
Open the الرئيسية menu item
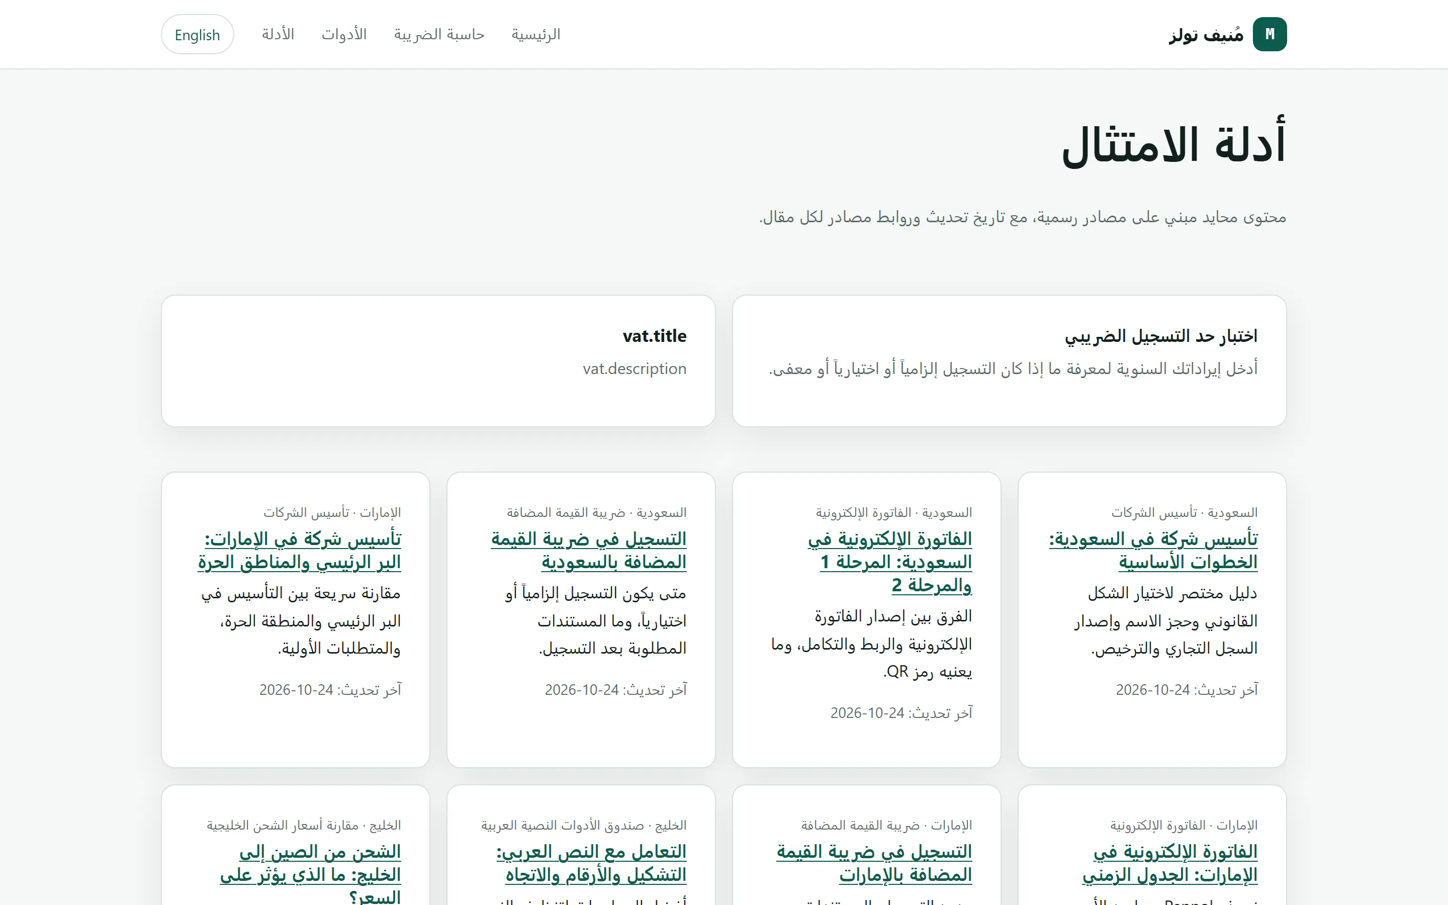click(x=535, y=34)
